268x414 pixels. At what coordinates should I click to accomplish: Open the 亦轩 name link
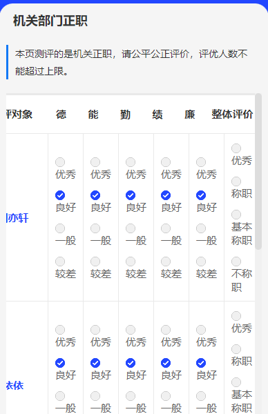tap(17, 218)
